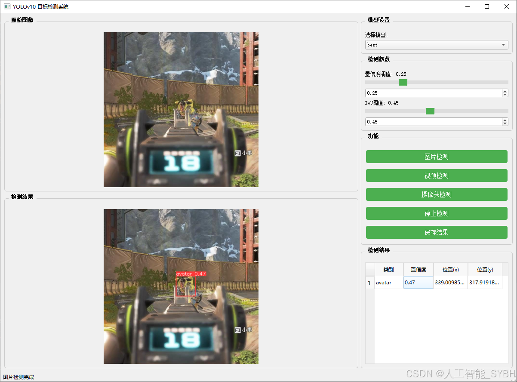Select the 位置(x) column header
517x382 pixels.
coord(451,270)
